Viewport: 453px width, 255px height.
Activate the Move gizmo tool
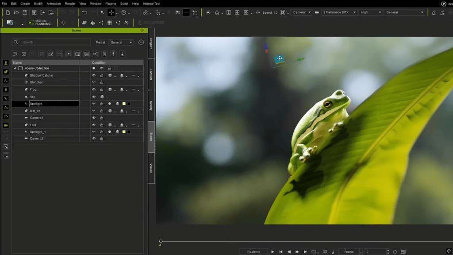[x=111, y=12]
